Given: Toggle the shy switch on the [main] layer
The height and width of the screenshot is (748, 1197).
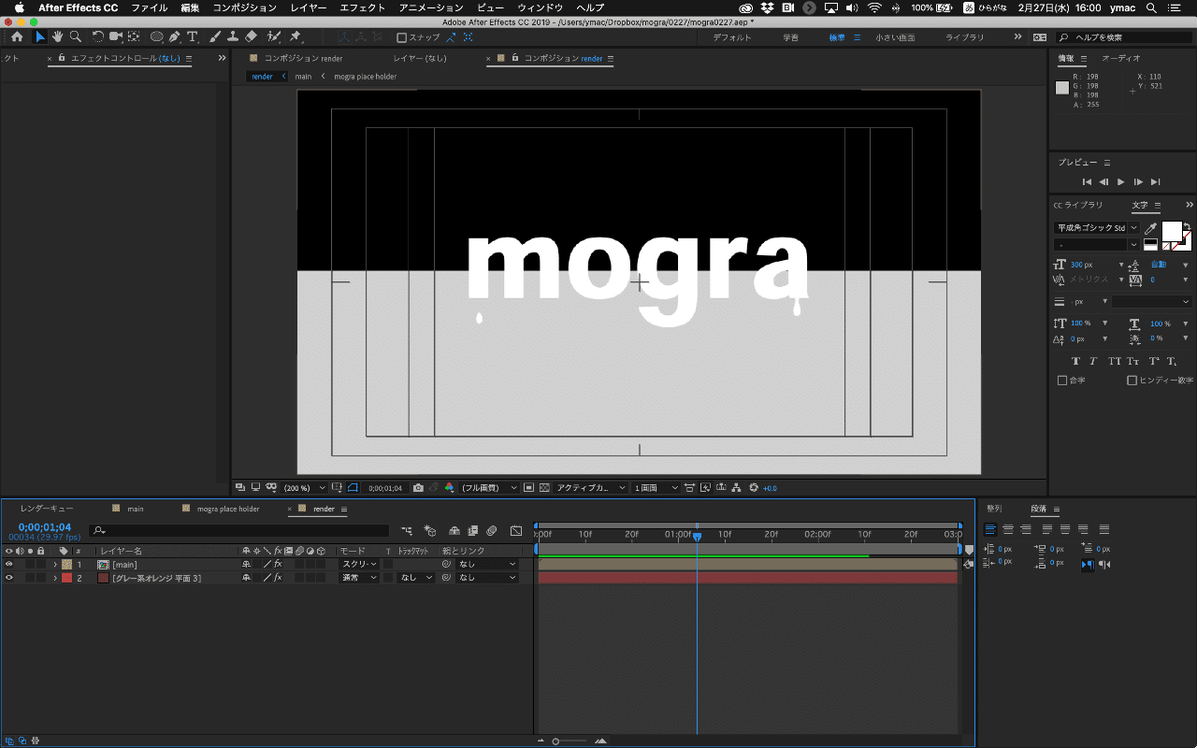Looking at the screenshot, I should [247, 565].
